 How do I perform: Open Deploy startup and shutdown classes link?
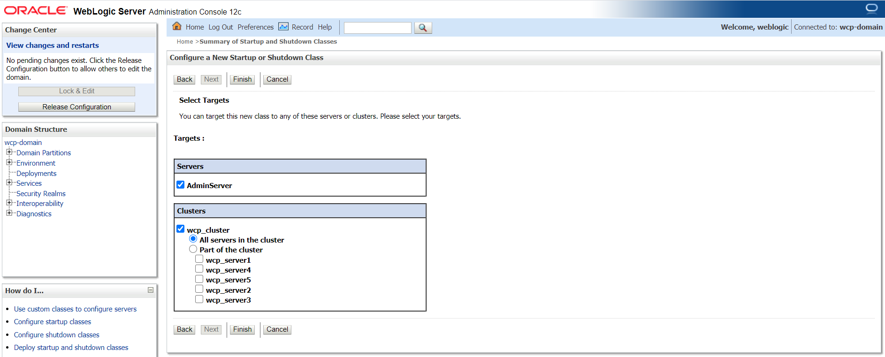point(71,348)
